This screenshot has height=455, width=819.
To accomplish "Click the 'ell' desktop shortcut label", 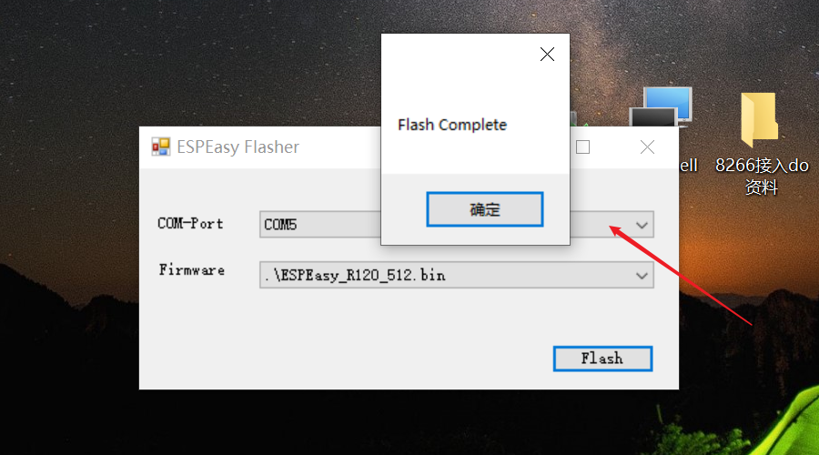I will pyautogui.click(x=689, y=166).
